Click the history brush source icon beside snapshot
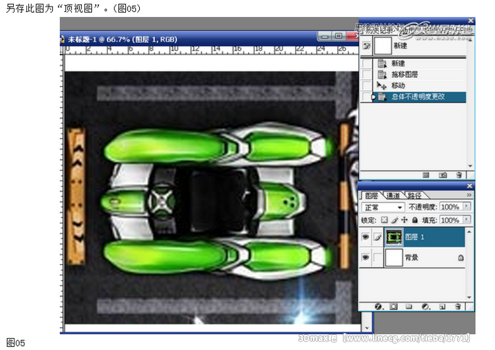 366,46
